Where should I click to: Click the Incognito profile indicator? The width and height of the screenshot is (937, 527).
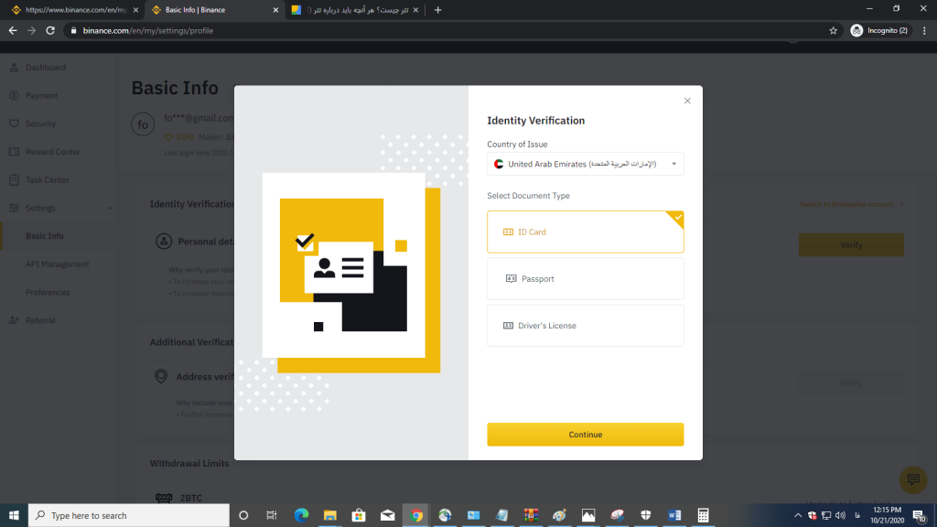(x=879, y=30)
